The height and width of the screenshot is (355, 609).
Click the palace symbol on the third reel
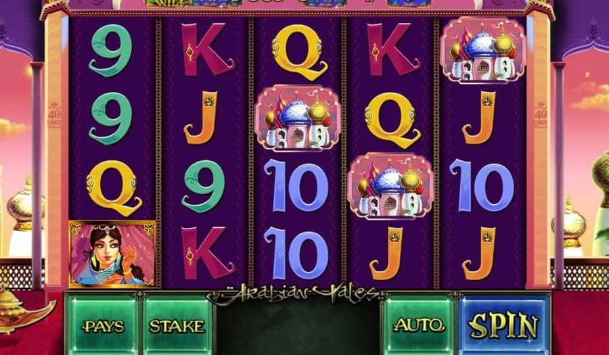click(x=298, y=118)
